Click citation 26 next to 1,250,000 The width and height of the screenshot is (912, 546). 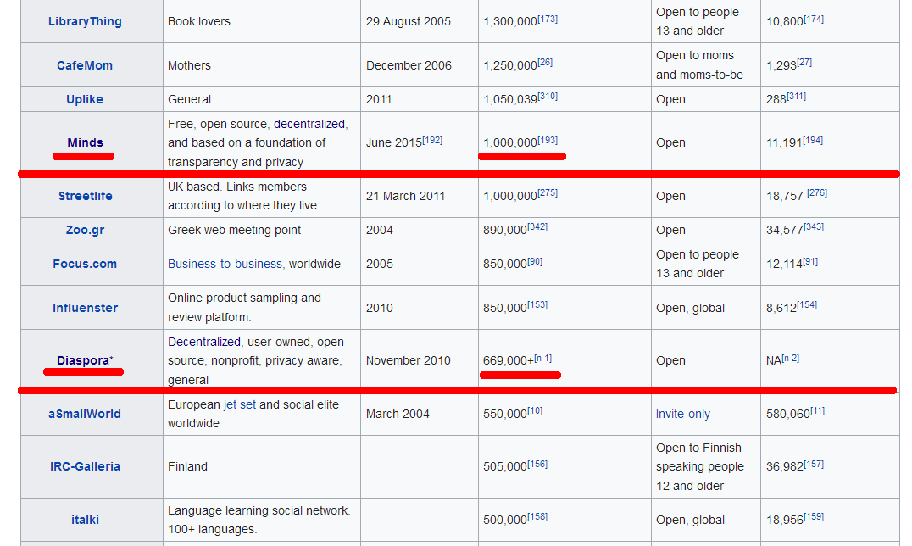point(545,62)
